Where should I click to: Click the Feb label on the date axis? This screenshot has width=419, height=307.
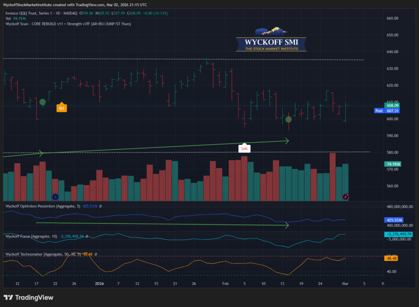point(225,283)
